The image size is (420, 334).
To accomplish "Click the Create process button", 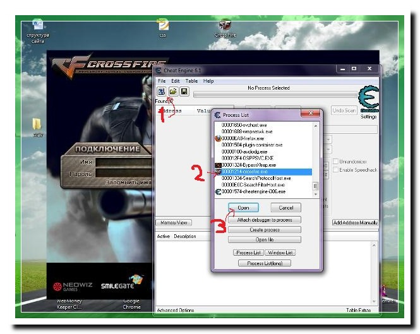I will pos(265,230).
